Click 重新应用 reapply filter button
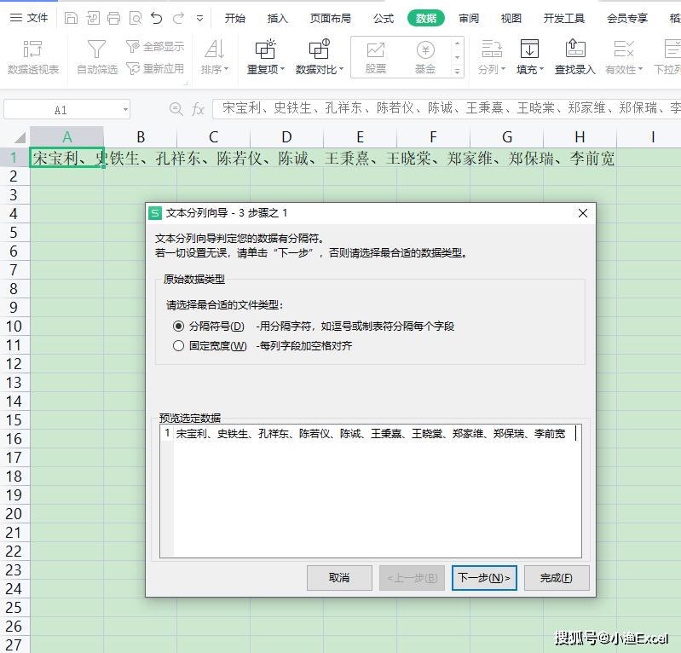This screenshot has width=681, height=653. [x=155, y=69]
